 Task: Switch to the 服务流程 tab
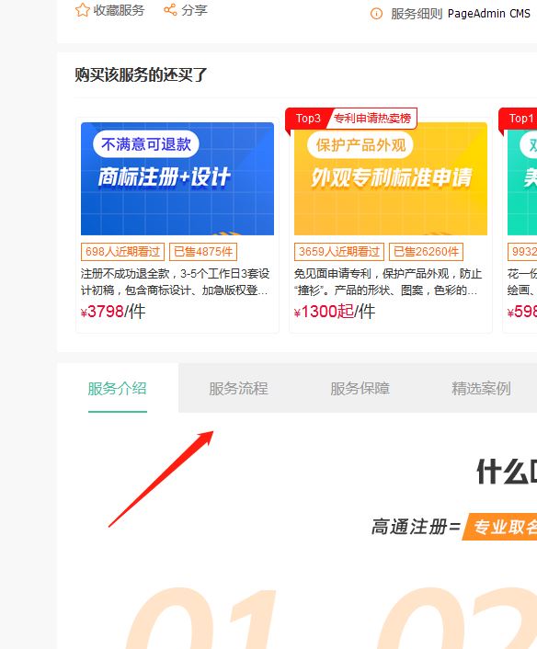point(238,388)
